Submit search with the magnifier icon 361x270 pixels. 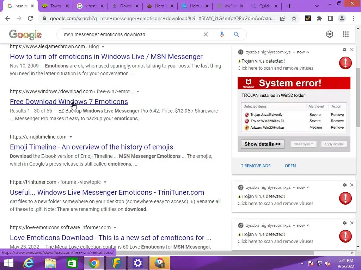point(236,34)
